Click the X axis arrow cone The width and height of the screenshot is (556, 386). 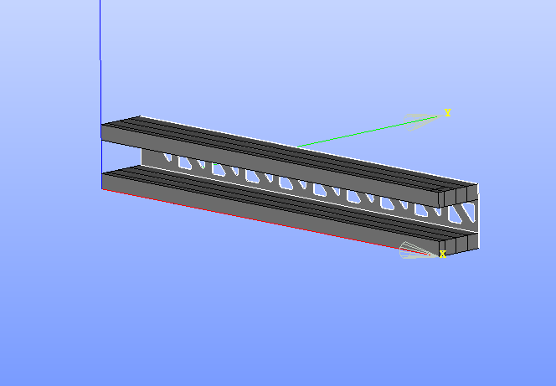click(418, 250)
